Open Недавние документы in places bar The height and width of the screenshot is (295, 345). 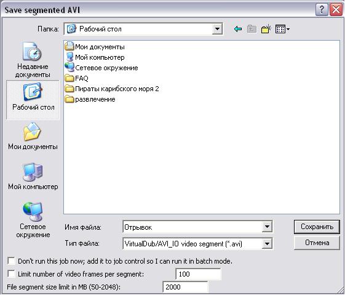pyautogui.click(x=33, y=60)
